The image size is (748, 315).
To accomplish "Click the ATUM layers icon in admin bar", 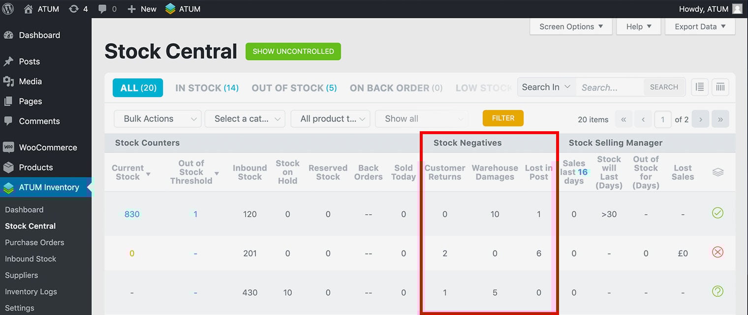I will (170, 9).
